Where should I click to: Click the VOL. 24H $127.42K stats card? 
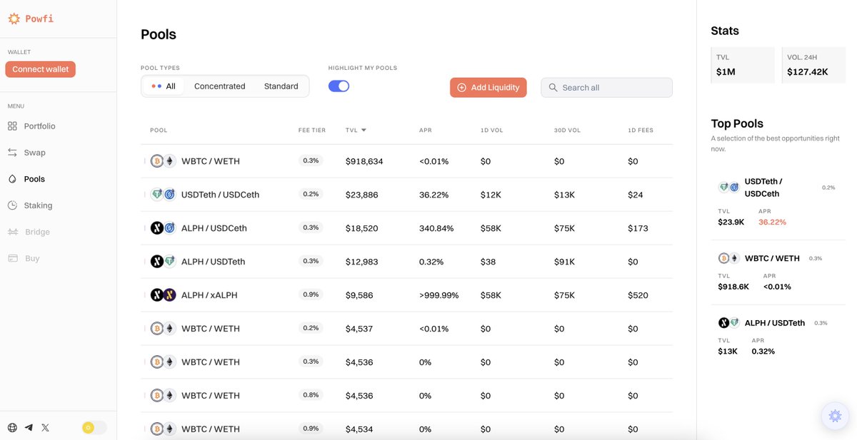tap(813, 66)
